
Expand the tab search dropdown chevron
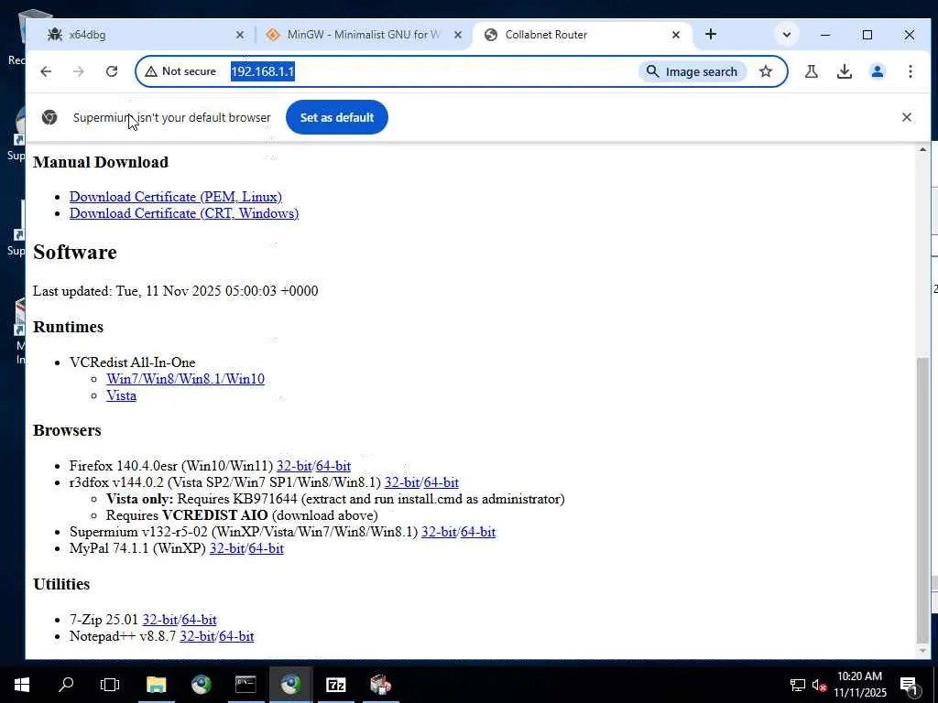[x=787, y=35]
